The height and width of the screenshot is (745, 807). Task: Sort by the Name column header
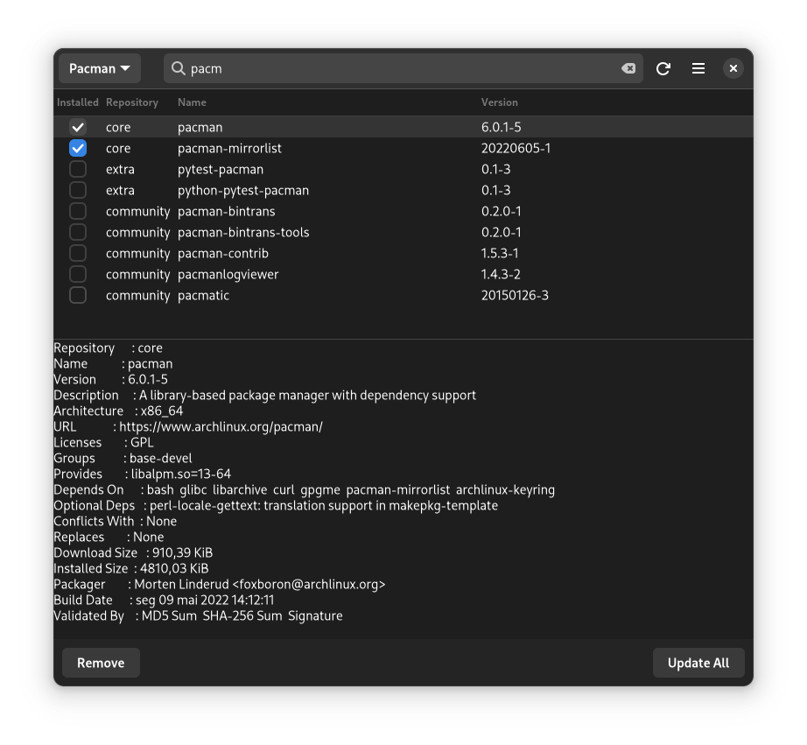(192, 102)
